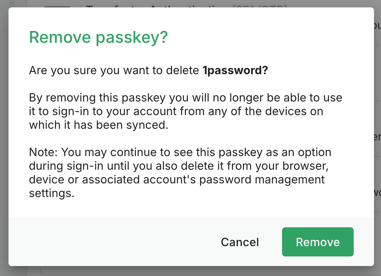Click the "Remove passkey?" dialog heading
This screenshot has width=381, height=276.
(x=98, y=37)
